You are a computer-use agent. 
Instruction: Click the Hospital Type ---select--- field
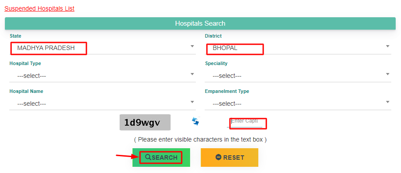point(102,76)
